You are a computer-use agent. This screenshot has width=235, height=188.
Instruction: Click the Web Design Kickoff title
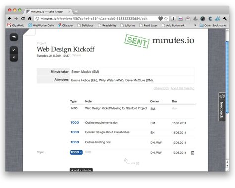pyautogui.click(x=65, y=49)
